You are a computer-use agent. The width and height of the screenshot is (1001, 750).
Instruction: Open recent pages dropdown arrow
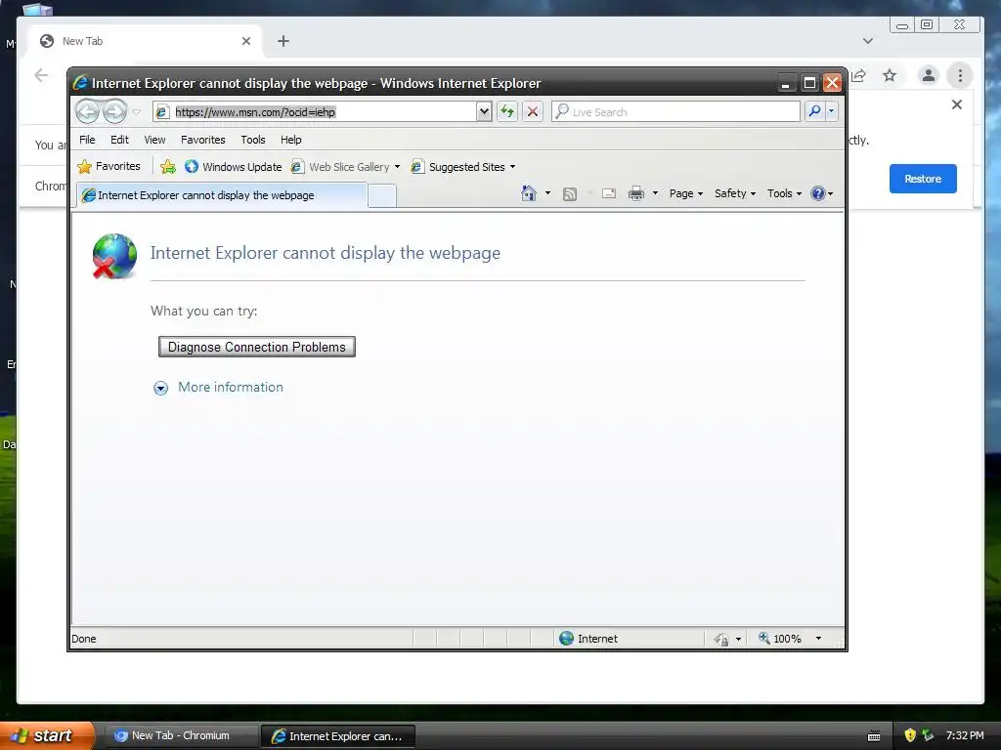click(136, 112)
